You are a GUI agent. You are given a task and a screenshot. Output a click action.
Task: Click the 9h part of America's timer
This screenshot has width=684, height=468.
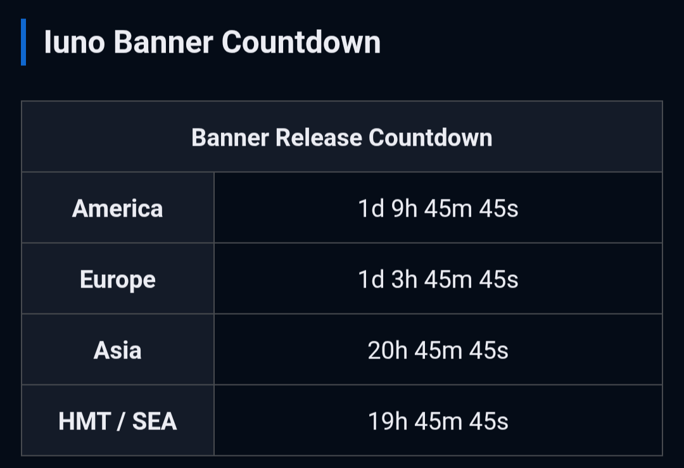click(x=404, y=208)
